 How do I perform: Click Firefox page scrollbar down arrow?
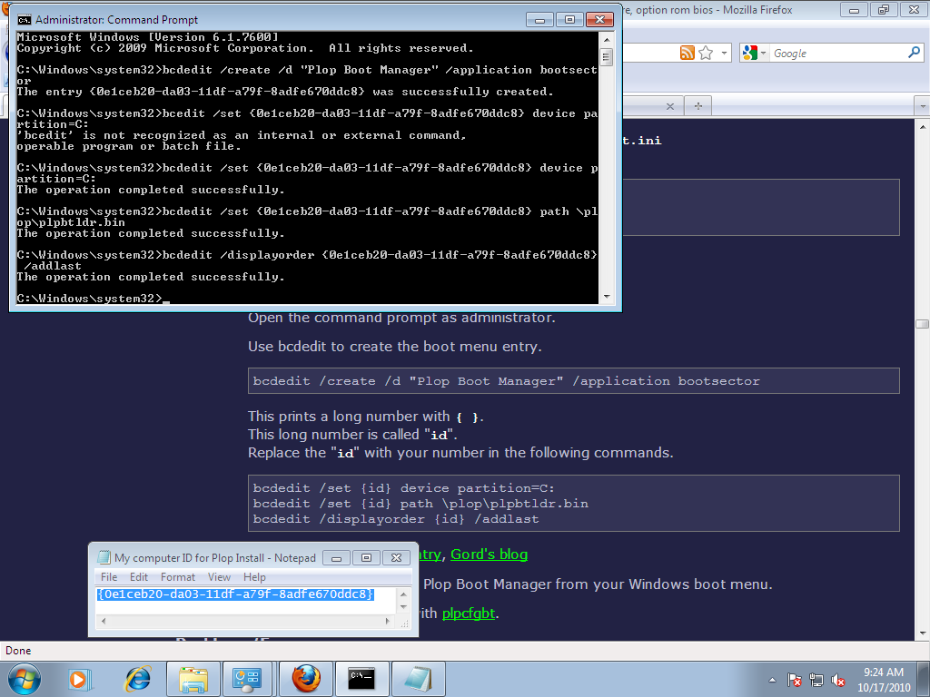pos(923,633)
